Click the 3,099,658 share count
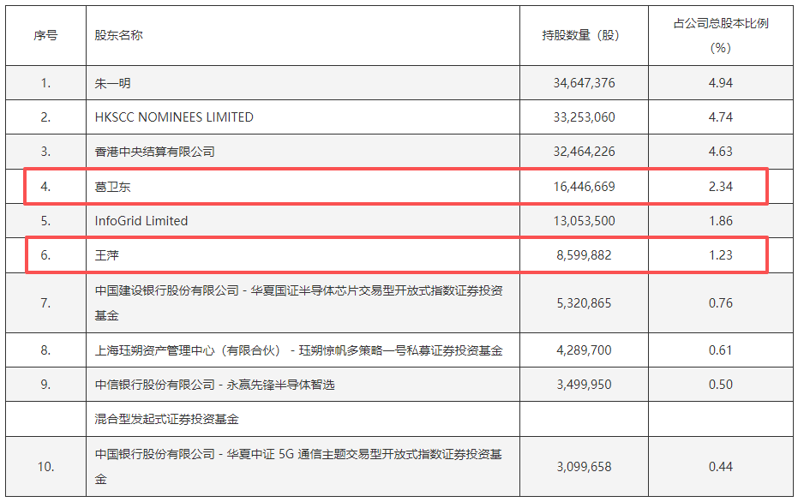The width and height of the screenshot is (798, 502). pos(584,466)
